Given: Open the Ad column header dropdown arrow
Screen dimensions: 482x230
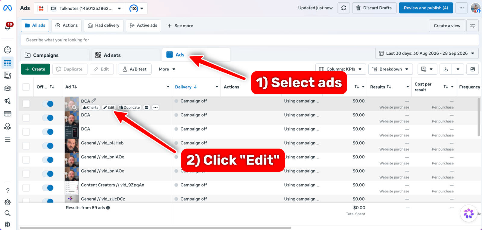Looking at the screenshot, I should click(x=168, y=87).
